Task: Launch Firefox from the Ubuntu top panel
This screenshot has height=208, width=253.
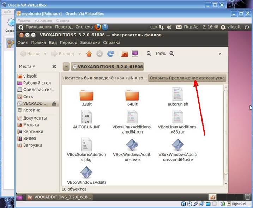Action: (98, 27)
